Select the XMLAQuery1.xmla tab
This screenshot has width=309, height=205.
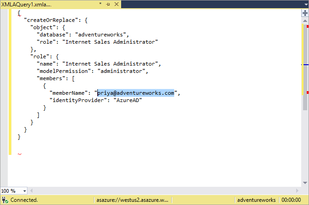coord(27,4)
